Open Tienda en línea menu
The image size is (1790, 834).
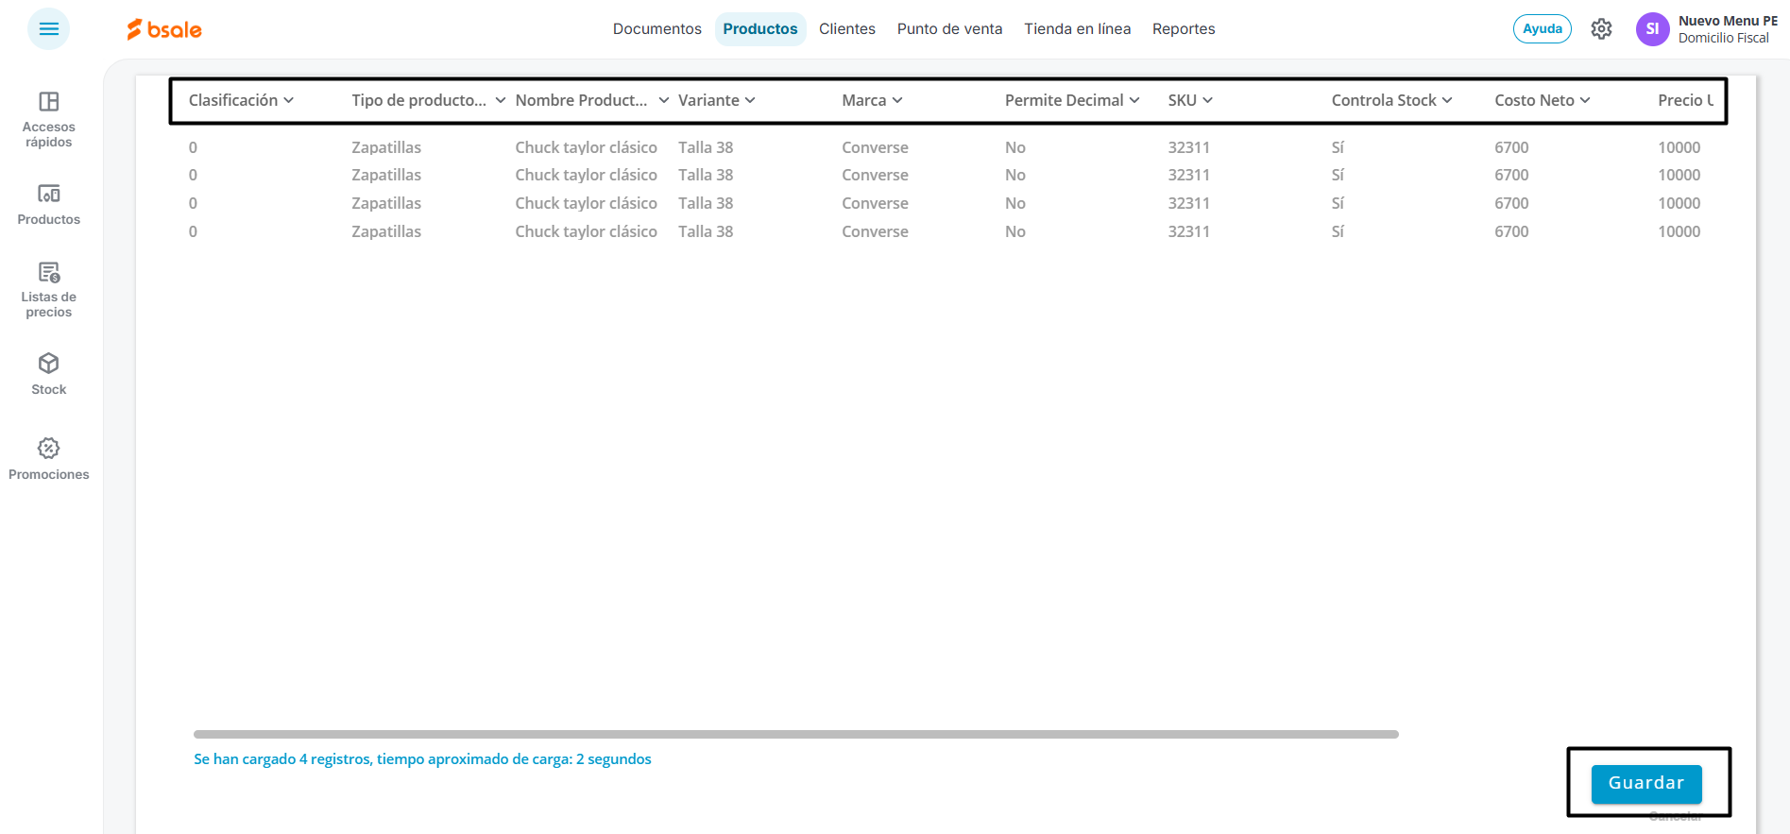[x=1078, y=29]
